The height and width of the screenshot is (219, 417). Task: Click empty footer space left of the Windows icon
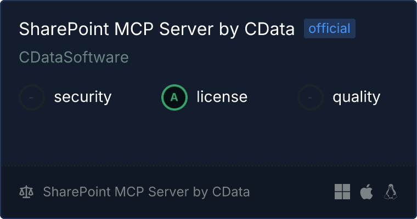click(x=291, y=192)
